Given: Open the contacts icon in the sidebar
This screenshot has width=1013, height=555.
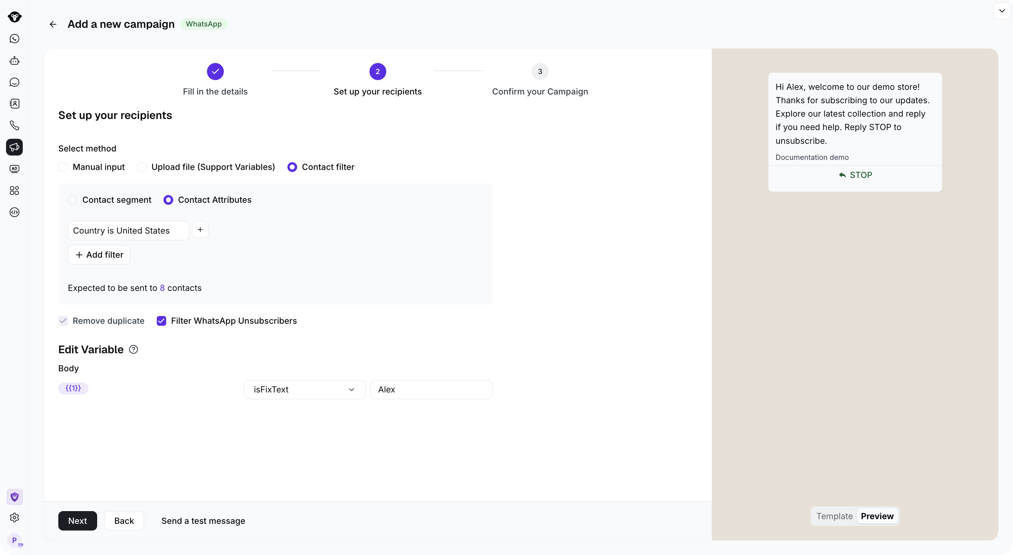Looking at the screenshot, I should pos(14,104).
